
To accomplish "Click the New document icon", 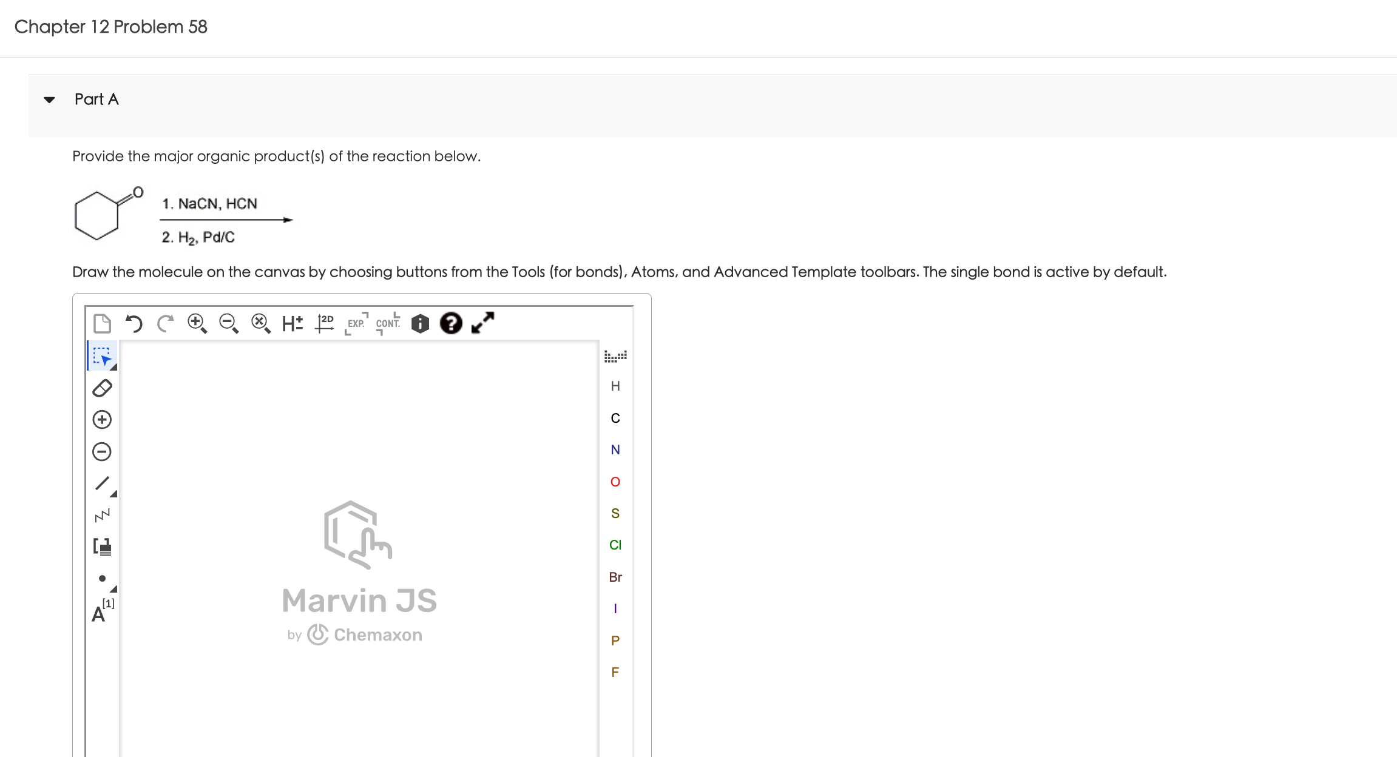I will (102, 323).
